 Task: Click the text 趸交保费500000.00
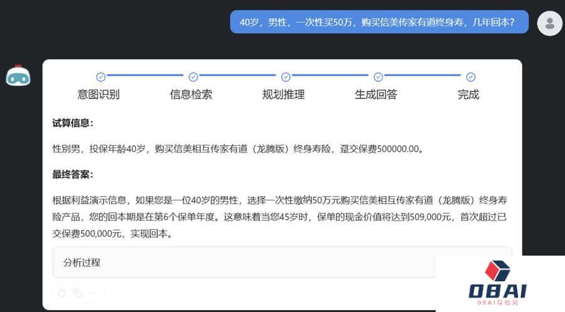[382, 149]
